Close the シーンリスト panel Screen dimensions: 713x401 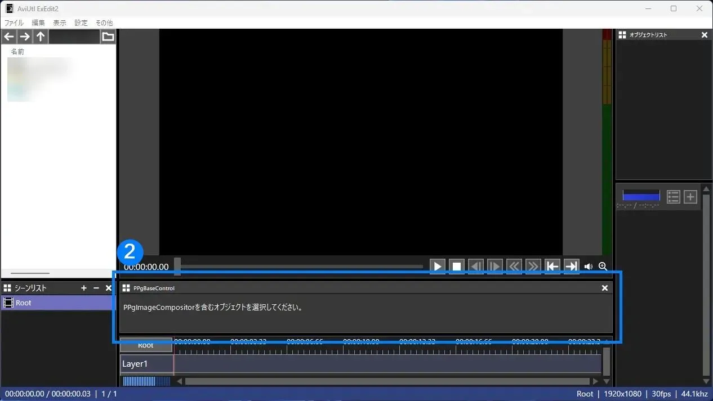pyautogui.click(x=109, y=288)
